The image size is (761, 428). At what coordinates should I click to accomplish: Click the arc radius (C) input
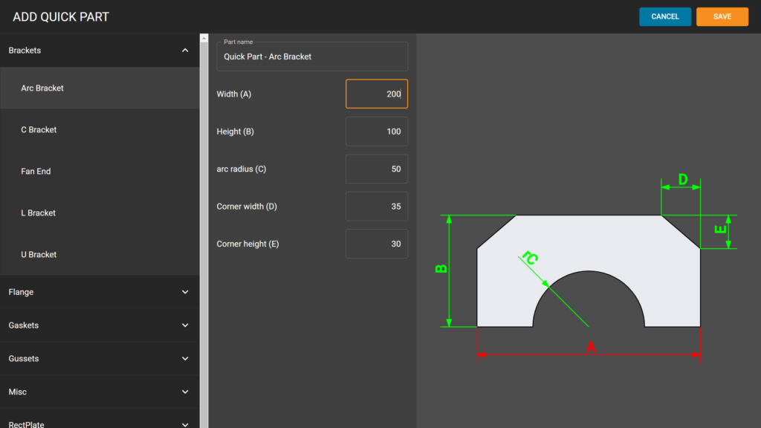377,169
